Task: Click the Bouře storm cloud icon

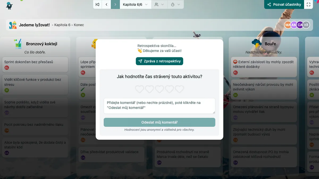Action: [257, 43]
